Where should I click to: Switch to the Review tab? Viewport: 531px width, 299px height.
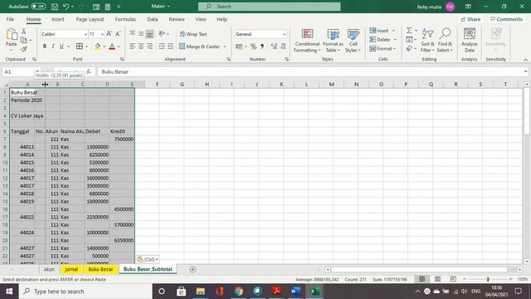(177, 19)
